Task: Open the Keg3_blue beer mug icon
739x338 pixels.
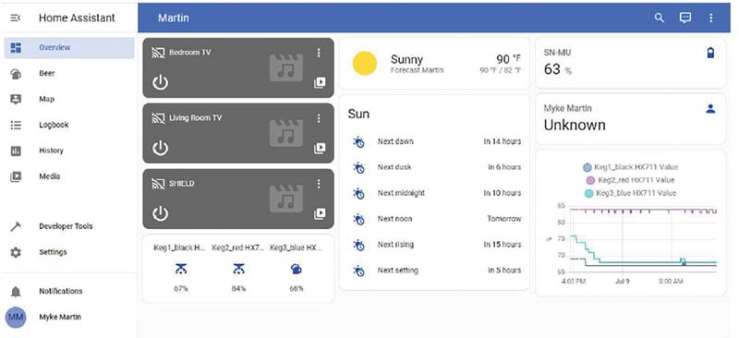Action: click(297, 269)
